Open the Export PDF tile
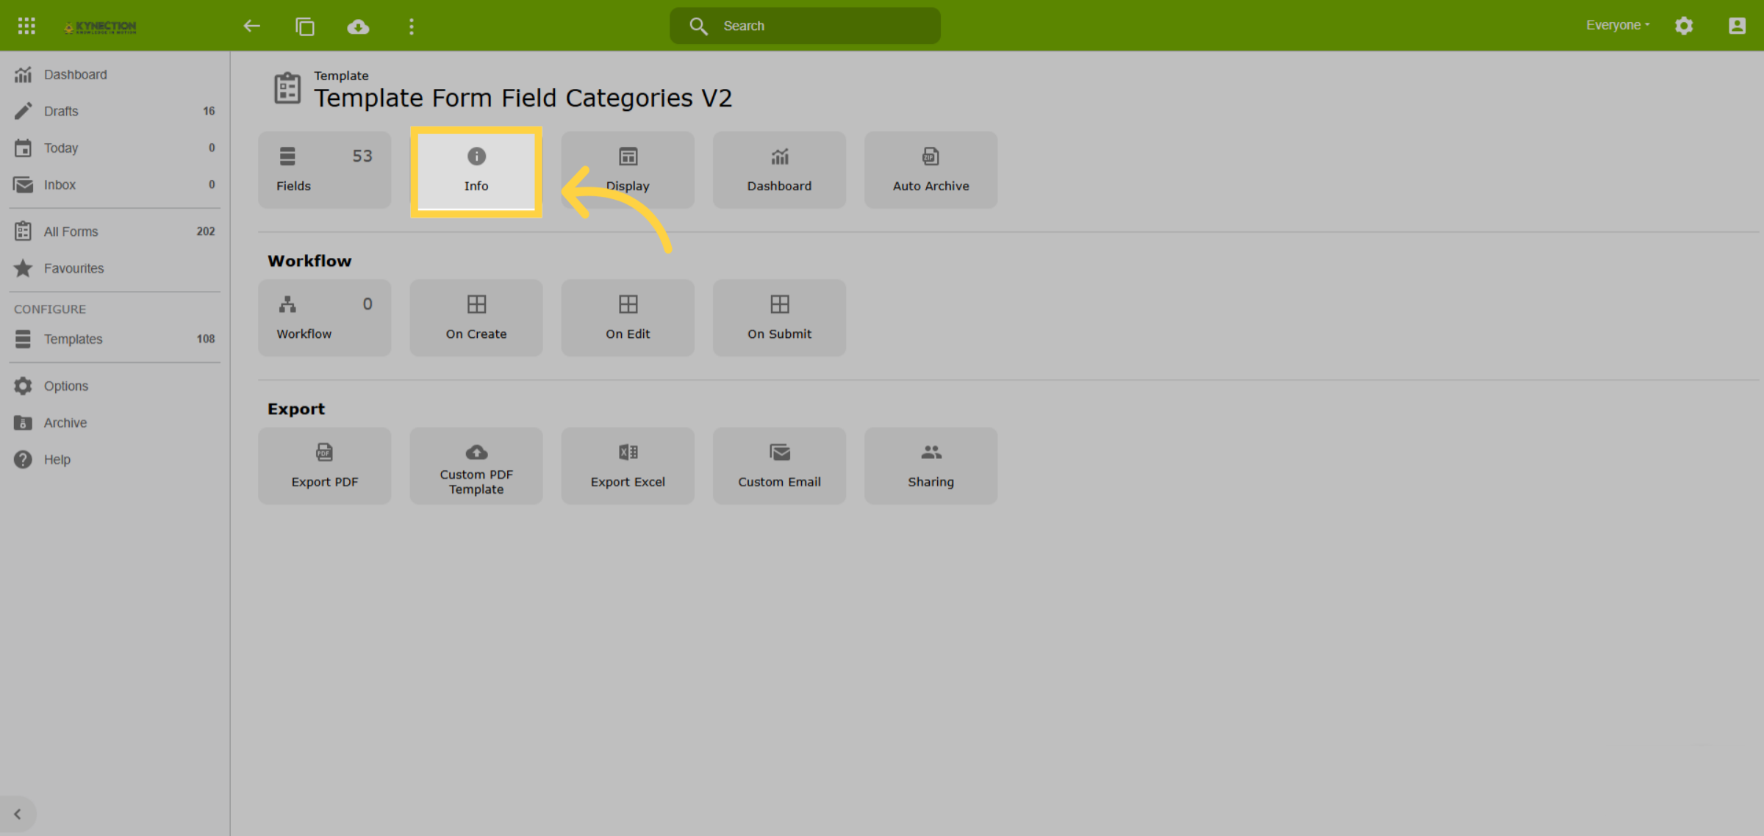1764x836 pixels. pos(325,466)
